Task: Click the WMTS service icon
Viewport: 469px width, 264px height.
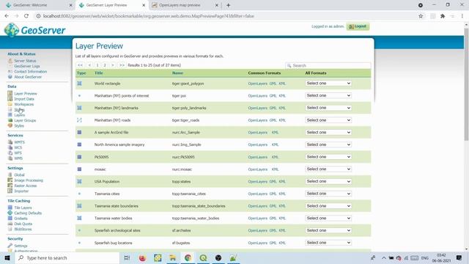Action: [x=10, y=142]
